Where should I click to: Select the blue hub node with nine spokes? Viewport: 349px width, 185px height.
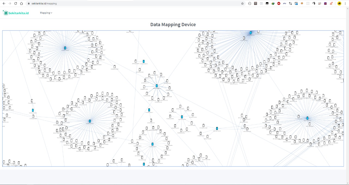182,117
